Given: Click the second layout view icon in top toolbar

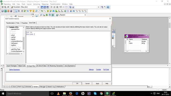Looking at the screenshot, I should pyautogui.click(x=45, y=7).
